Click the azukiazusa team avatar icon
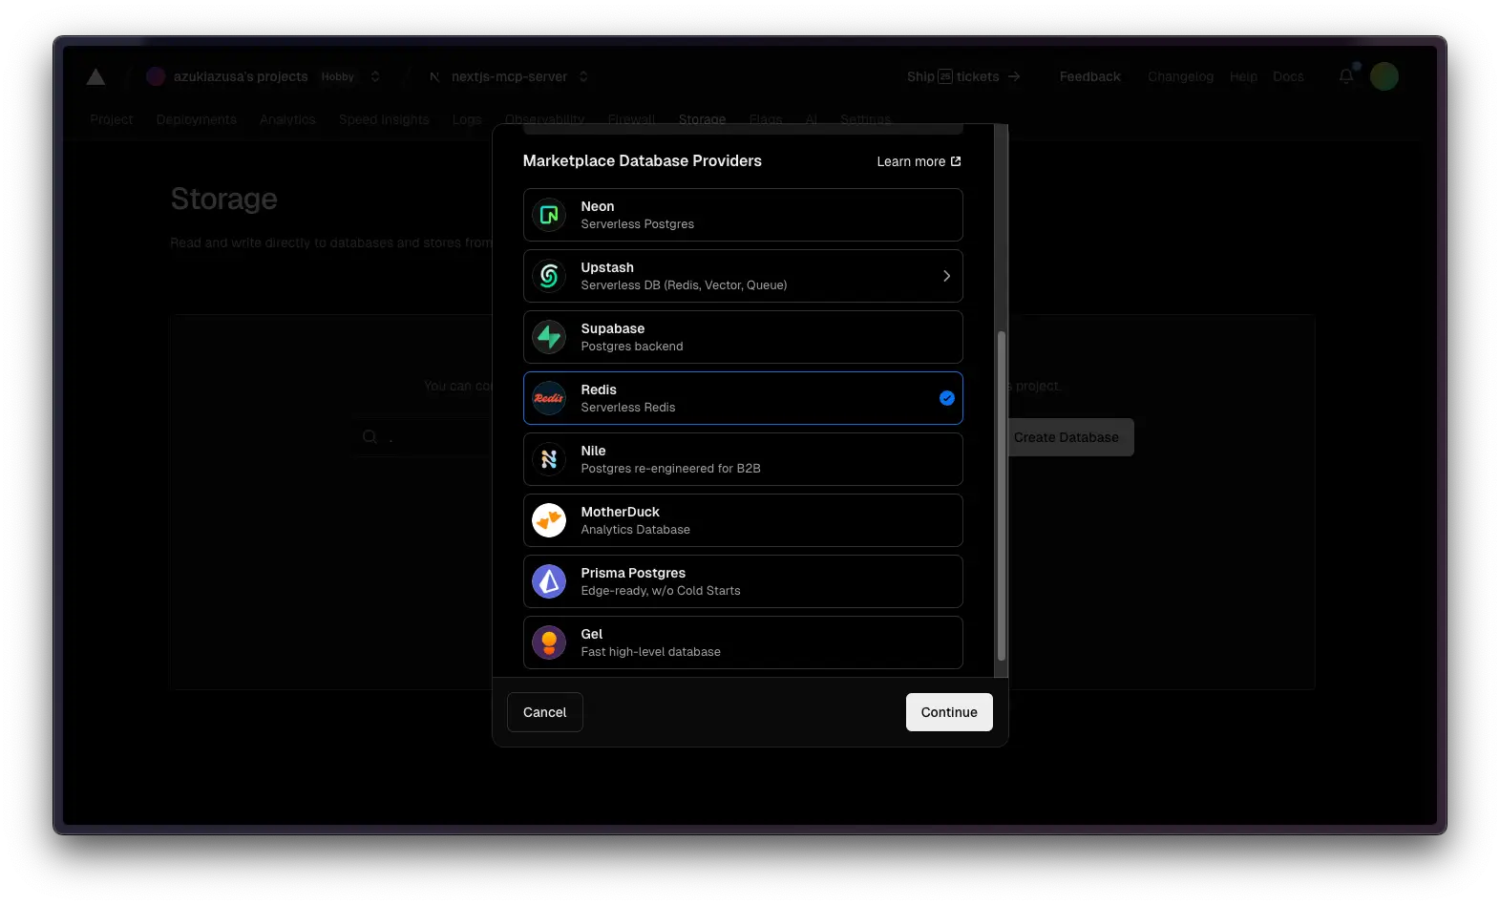1500x905 pixels. pos(156,76)
